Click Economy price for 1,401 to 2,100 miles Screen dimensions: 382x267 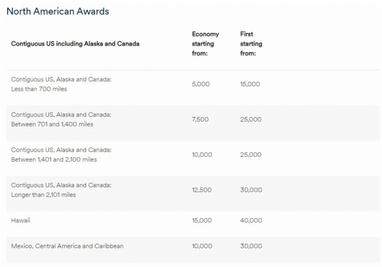(x=202, y=155)
